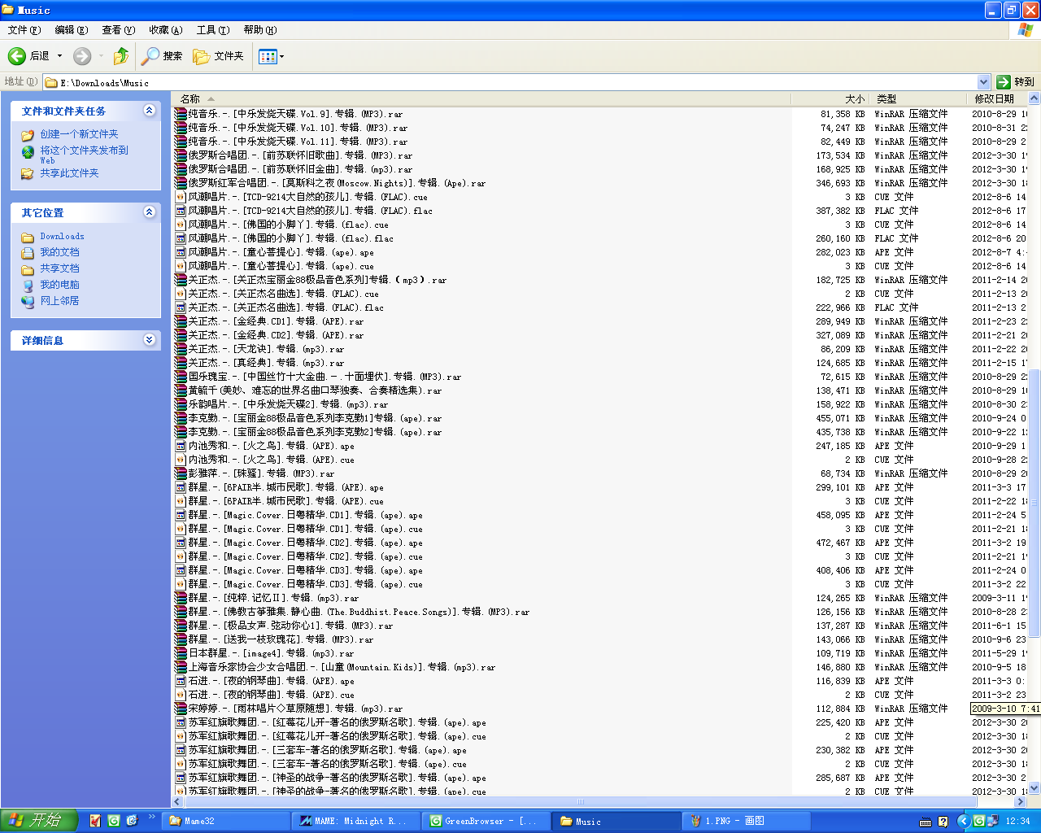The width and height of the screenshot is (1041, 833).
Task: Click the Views layout icon
Action: tap(268, 56)
